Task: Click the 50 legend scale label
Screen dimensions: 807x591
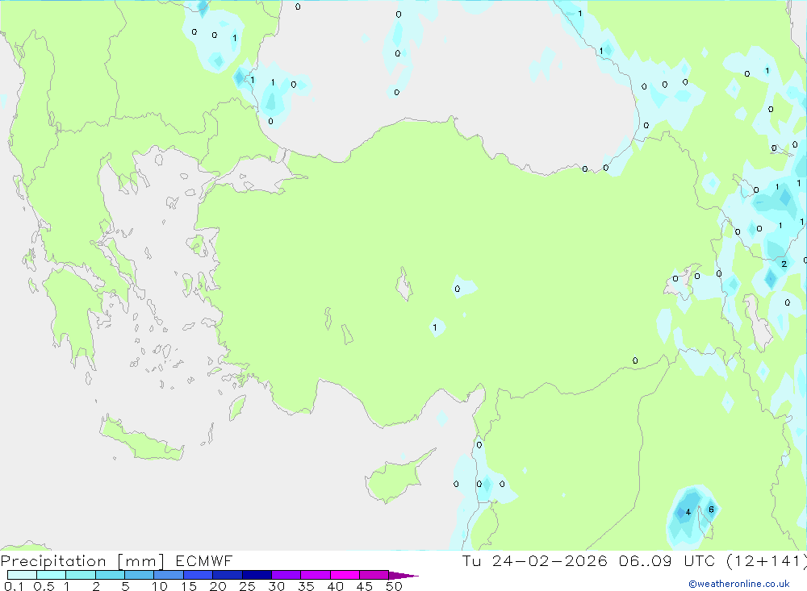Action: pyautogui.click(x=394, y=586)
